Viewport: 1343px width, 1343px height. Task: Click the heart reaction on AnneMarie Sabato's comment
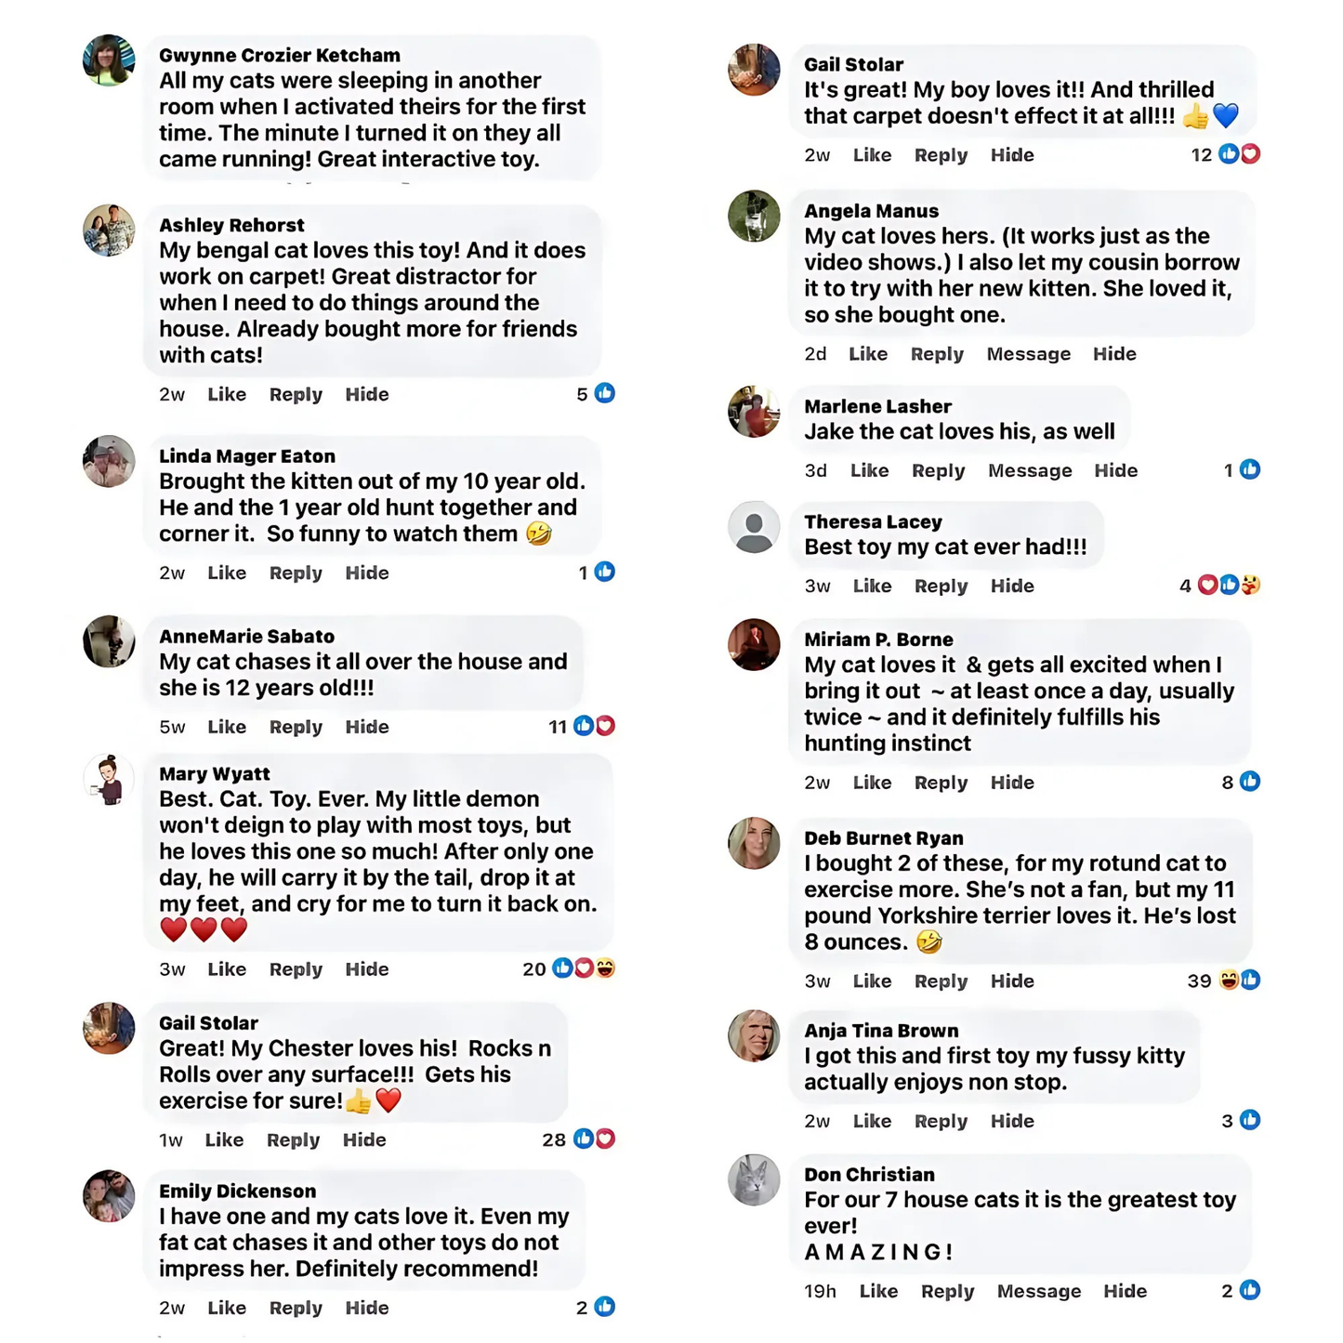coord(605,726)
